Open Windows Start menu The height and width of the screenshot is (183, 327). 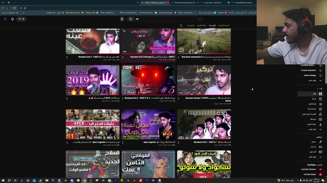click(x=3, y=180)
